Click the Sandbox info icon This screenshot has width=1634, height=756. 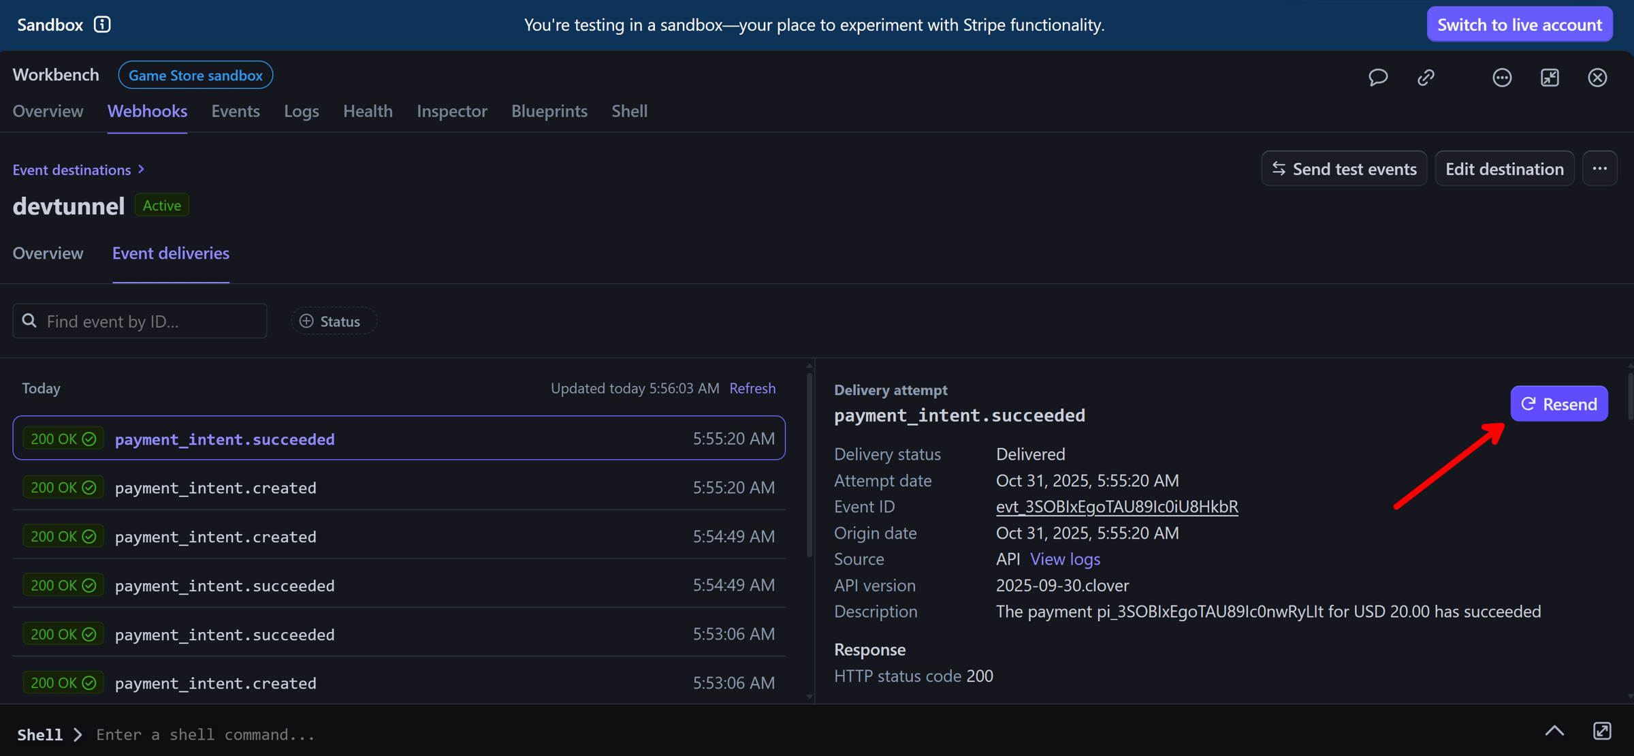pyautogui.click(x=102, y=25)
